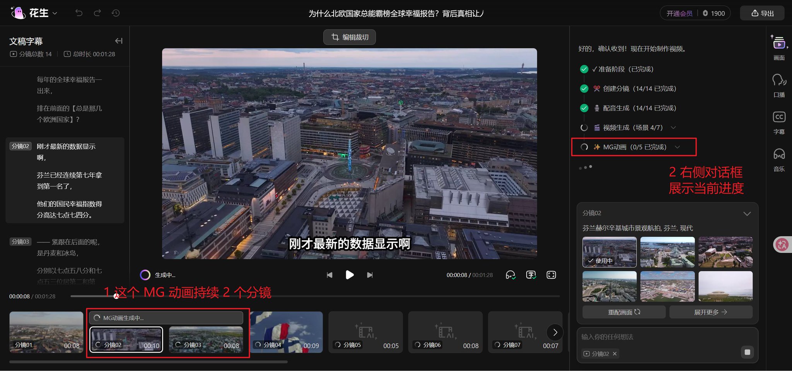
Task: Skip to the previous shot
Action: tap(329, 275)
